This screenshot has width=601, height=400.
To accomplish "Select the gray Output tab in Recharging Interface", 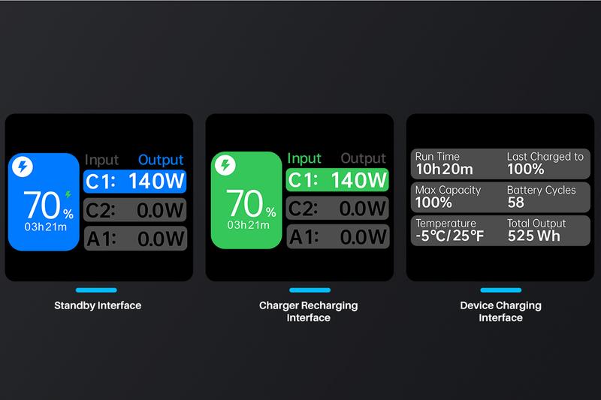I will 364,158.
